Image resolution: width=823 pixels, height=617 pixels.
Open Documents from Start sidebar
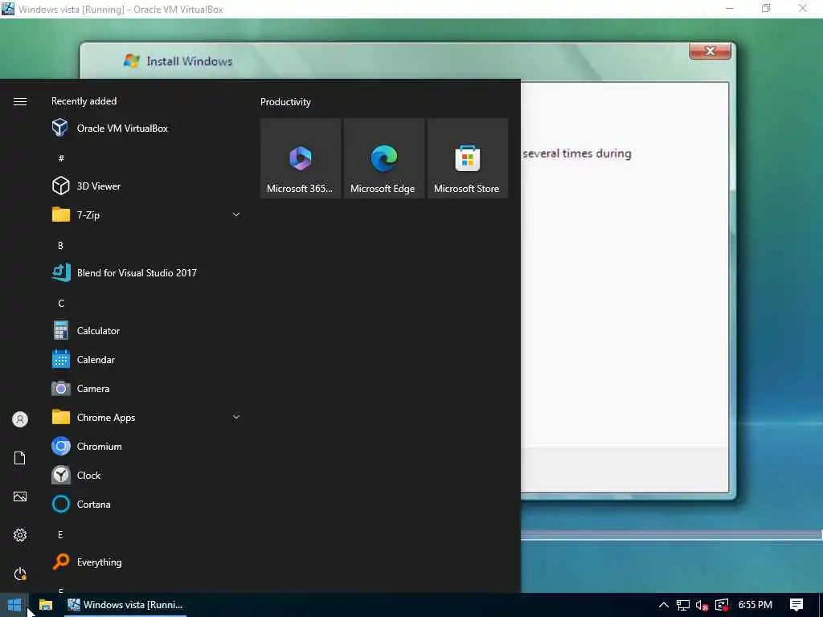pyautogui.click(x=20, y=458)
